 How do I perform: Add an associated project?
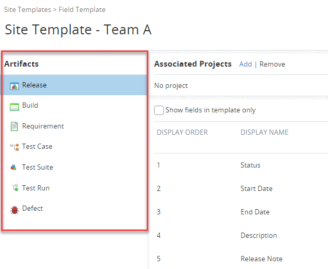(x=245, y=64)
